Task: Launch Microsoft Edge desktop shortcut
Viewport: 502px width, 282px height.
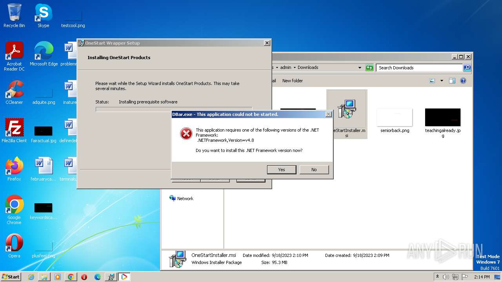Action: pyautogui.click(x=44, y=54)
